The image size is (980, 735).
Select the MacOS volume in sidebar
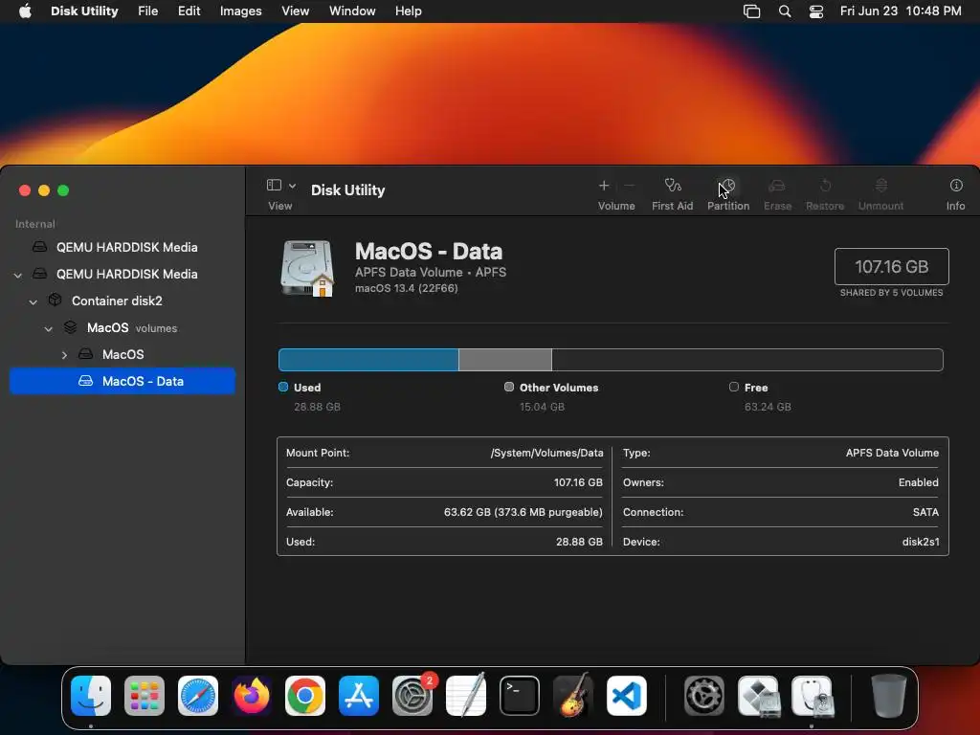click(122, 354)
